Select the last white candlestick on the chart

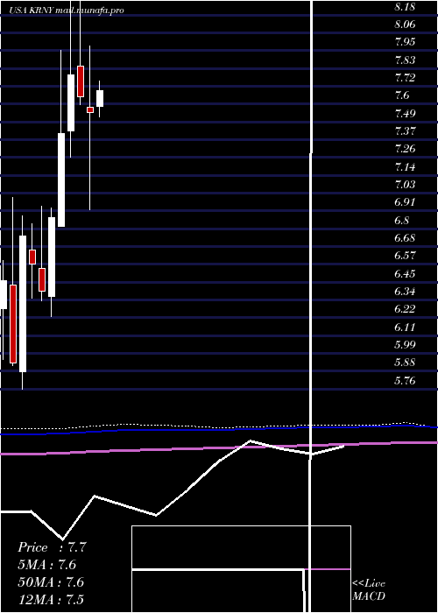(x=100, y=98)
